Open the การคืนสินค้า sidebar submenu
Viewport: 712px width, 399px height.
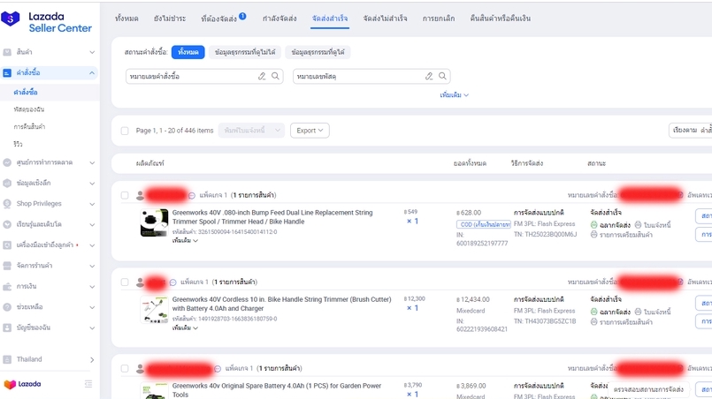(x=29, y=126)
